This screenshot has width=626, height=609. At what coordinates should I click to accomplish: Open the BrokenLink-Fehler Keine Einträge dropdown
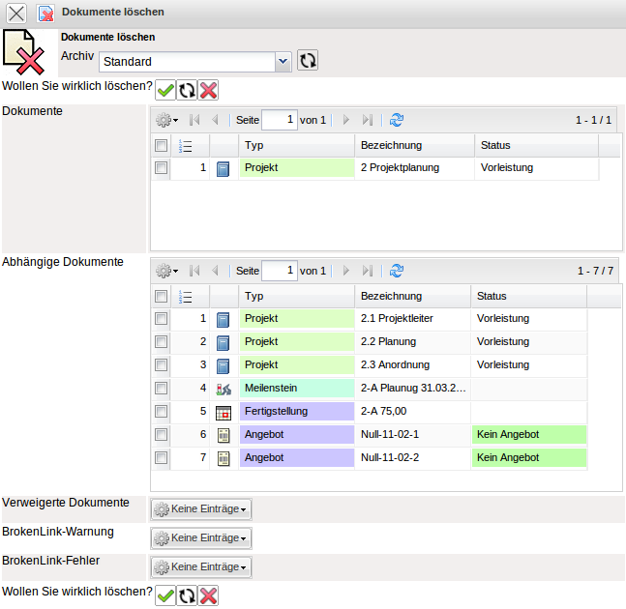click(x=201, y=566)
